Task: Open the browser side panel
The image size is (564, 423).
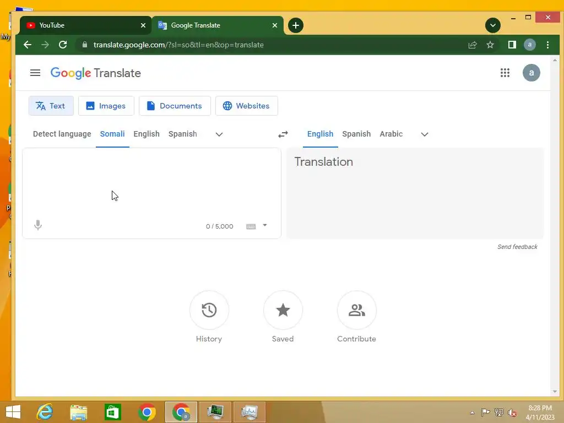Action: (512, 45)
